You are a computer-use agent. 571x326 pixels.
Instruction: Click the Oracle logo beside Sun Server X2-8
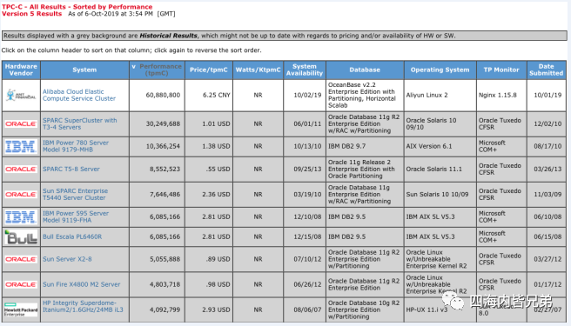tap(21, 259)
